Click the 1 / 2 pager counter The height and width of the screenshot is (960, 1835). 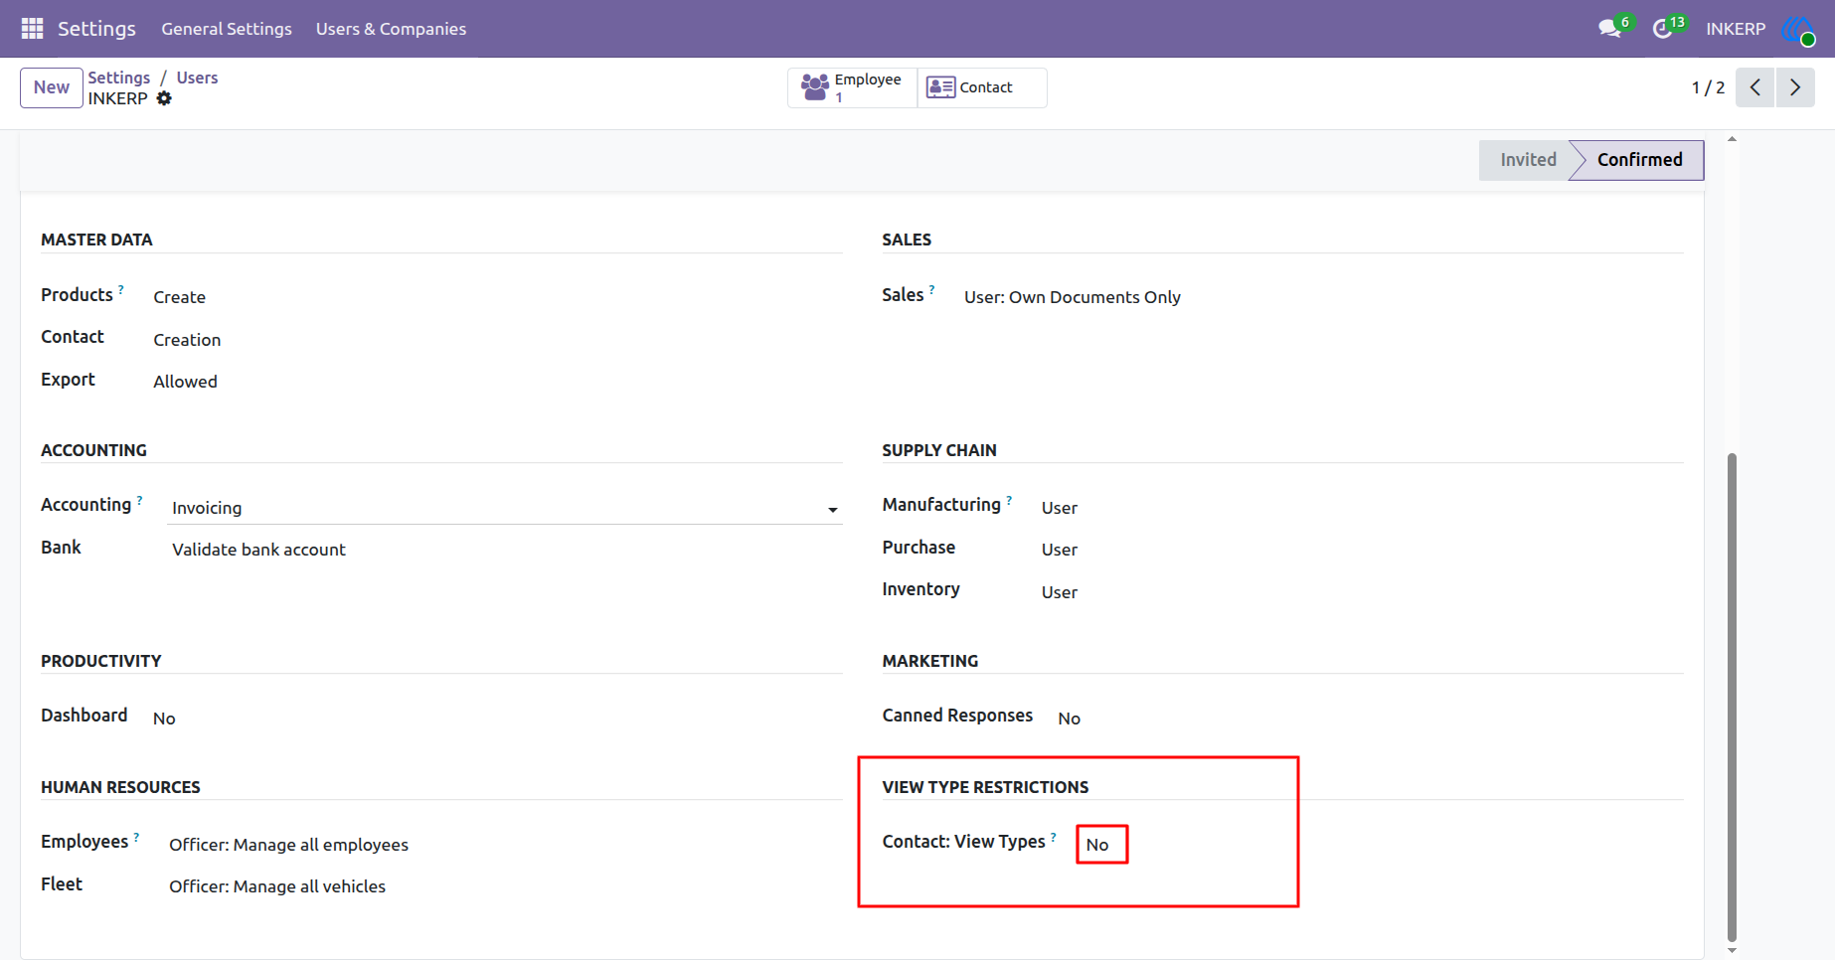point(1708,87)
